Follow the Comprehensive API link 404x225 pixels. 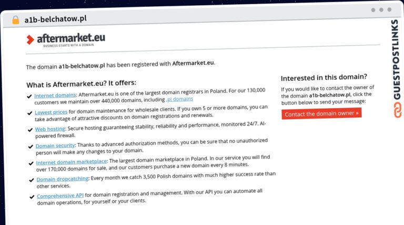coord(60,196)
